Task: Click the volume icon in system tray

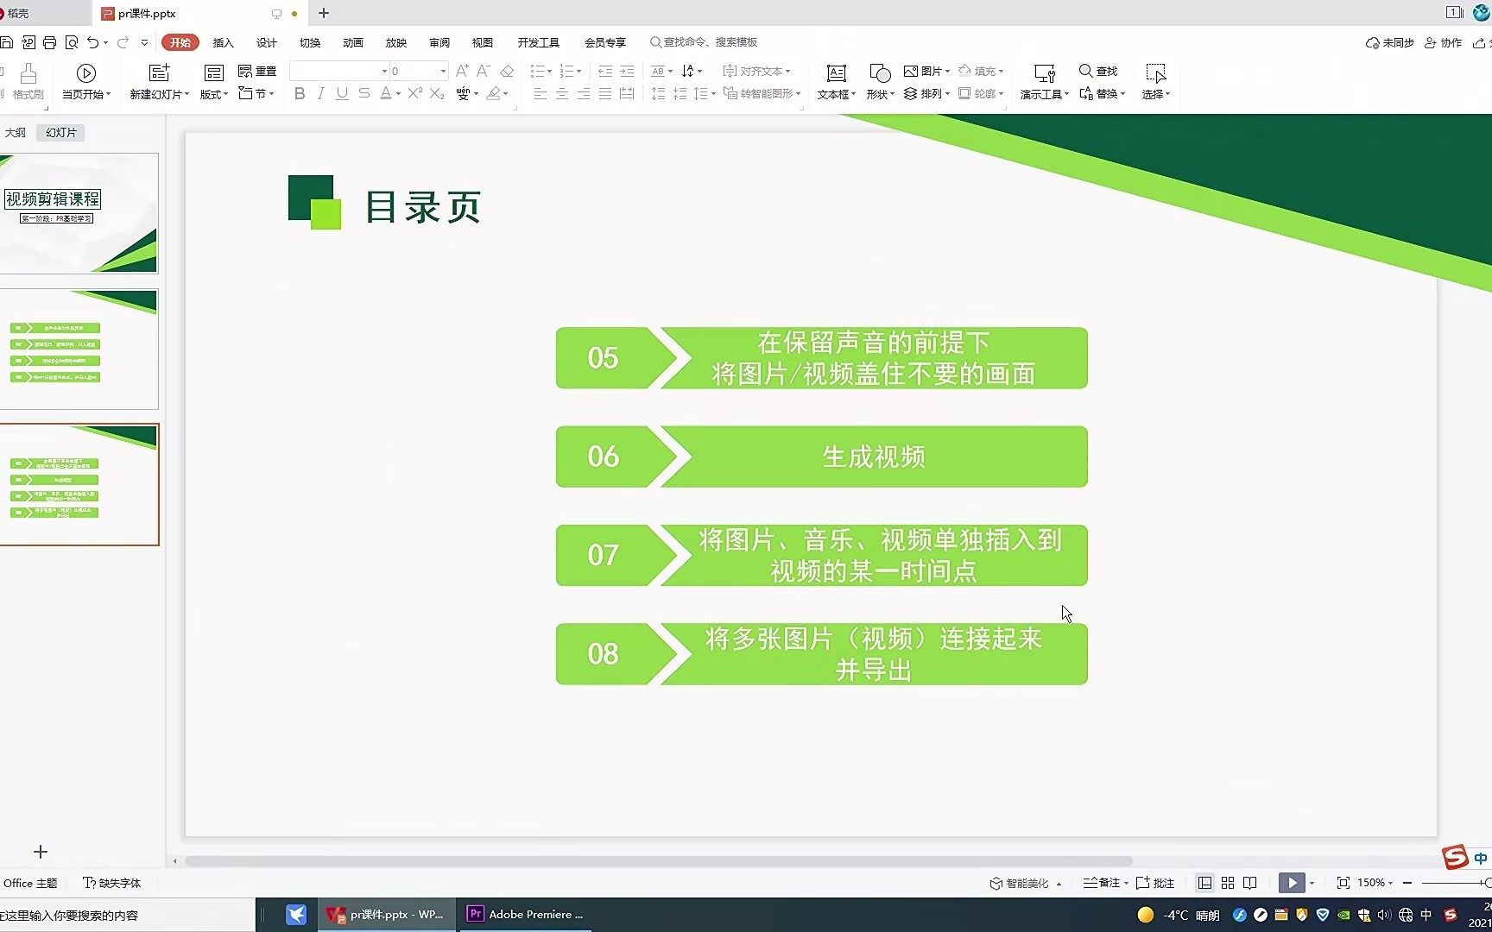Action: [1384, 915]
